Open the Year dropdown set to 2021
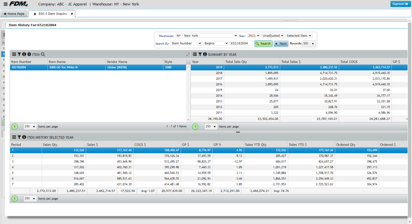Screen dimensions: 412x224 pyautogui.click(x=253, y=35)
